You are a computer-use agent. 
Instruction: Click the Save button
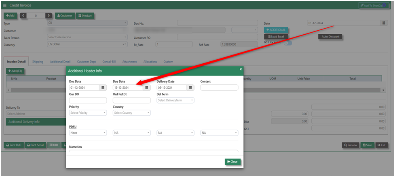[x=367, y=145]
